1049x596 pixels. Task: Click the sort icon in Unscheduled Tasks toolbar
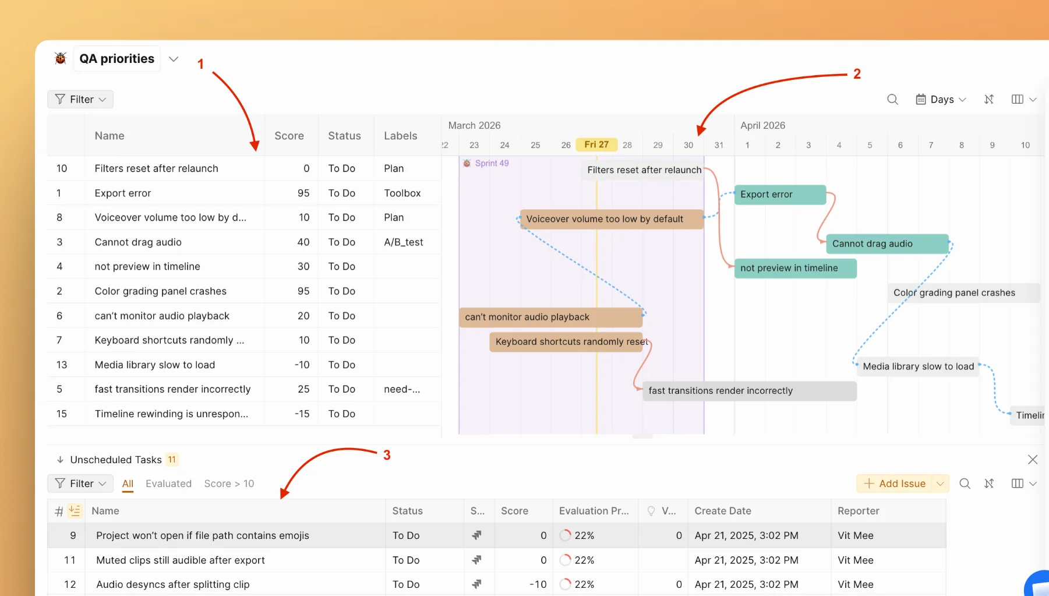click(x=989, y=484)
